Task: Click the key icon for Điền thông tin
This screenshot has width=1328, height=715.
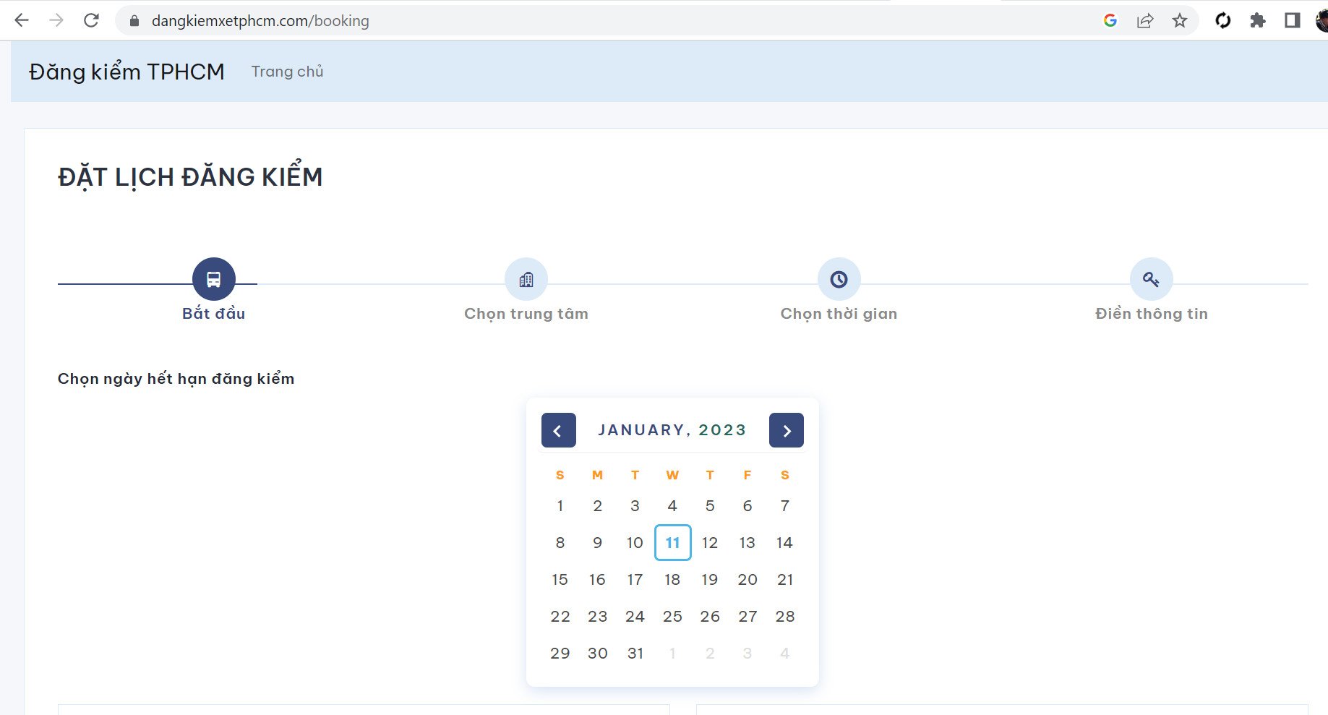Action: pyautogui.click(x=1151, y=279)
